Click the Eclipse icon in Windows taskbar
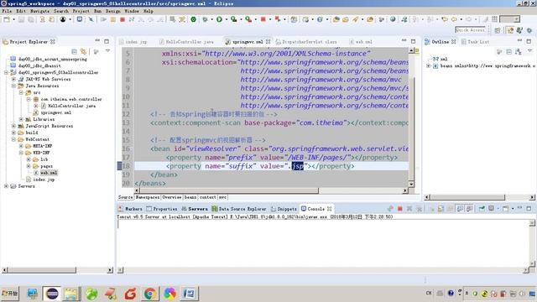This screenshot has height=302, width=537. tap(52, 294)
